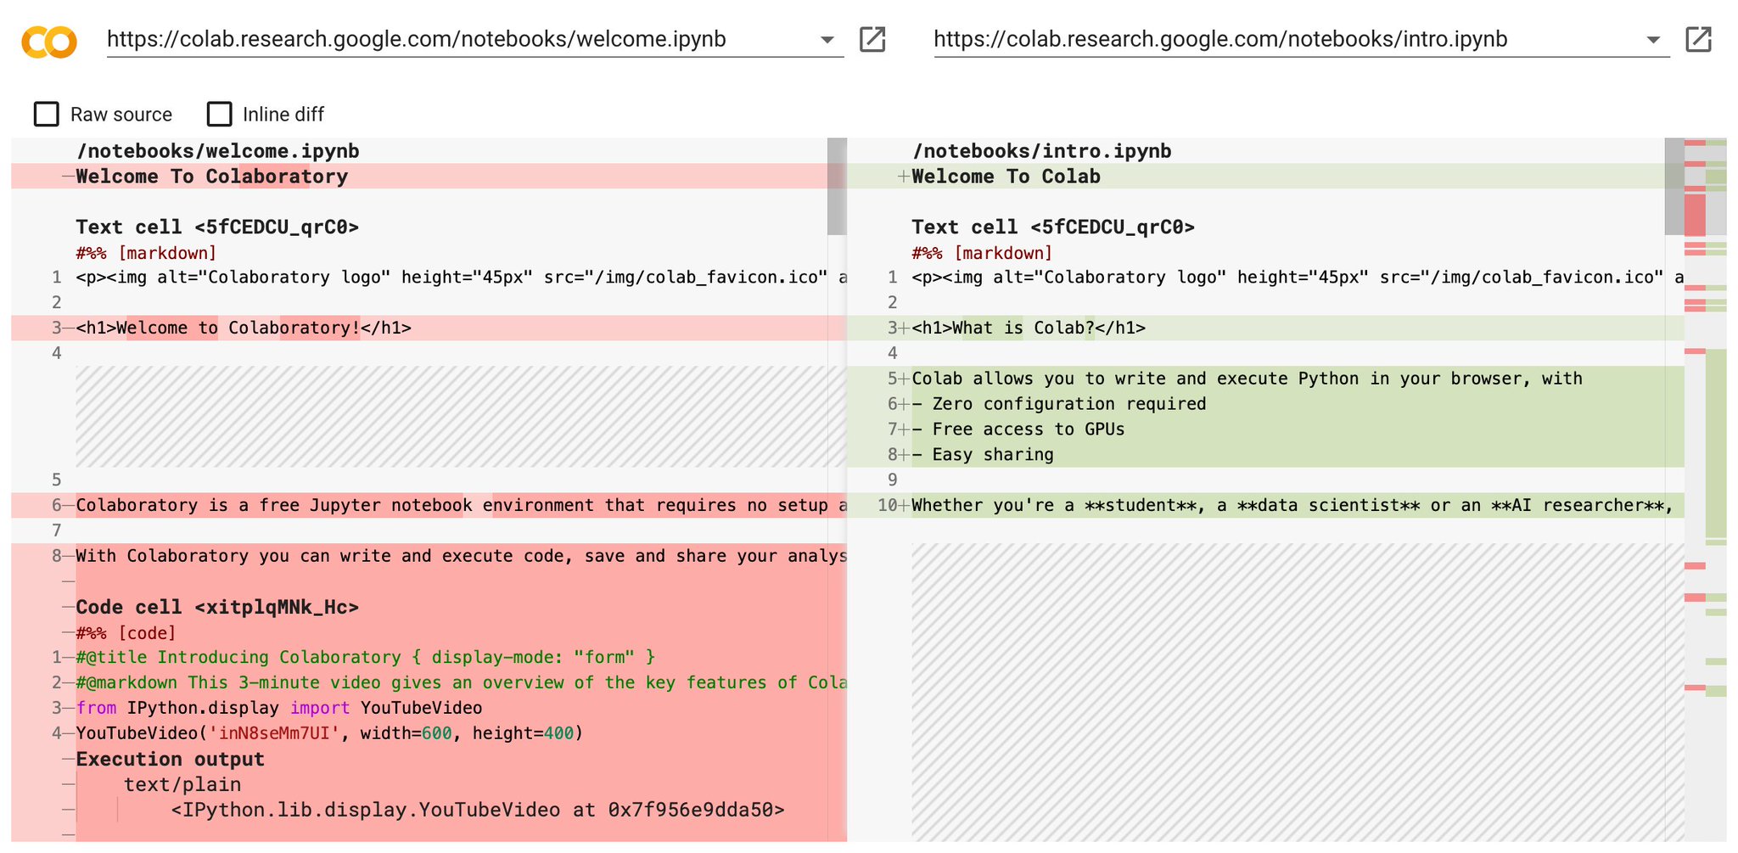Click "Text cell <5fCEDCU_qrC0>" in intro.ipynb pane
The height and width of the screenshot is (853, 1738).
coord(1053,227)
